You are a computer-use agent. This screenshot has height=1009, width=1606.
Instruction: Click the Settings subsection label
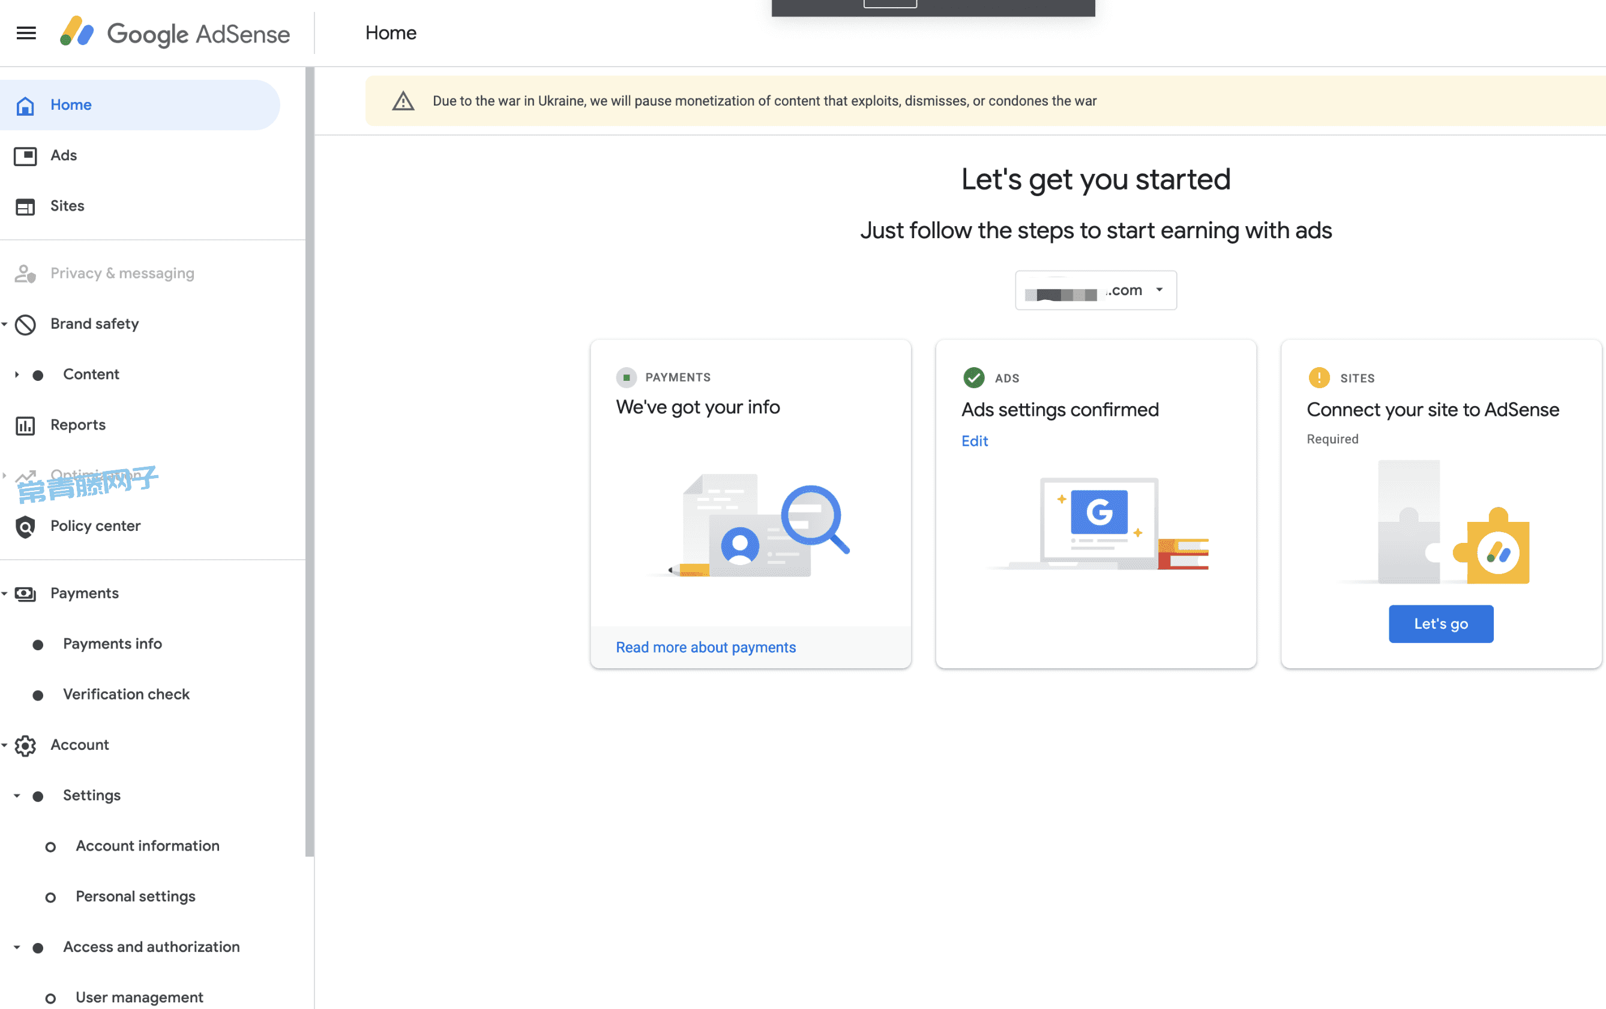coord(91,795)
